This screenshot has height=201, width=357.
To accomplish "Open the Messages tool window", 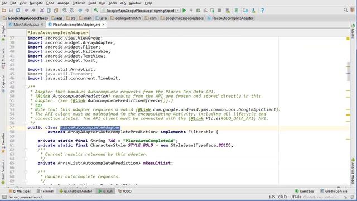I will pos(20,191).
